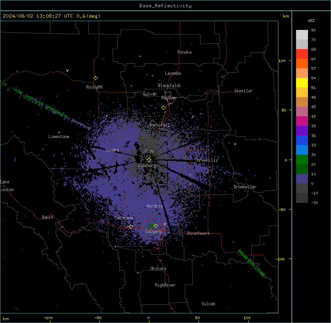This screenshot has height=323, width=331.
Task: Click the ThreeHills label
Action: click(x=207, y=160)
